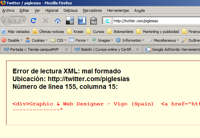Screen dimensions: 200x138
Task: Open the Krasis bookmarks folder
Action: coord(75,32)
